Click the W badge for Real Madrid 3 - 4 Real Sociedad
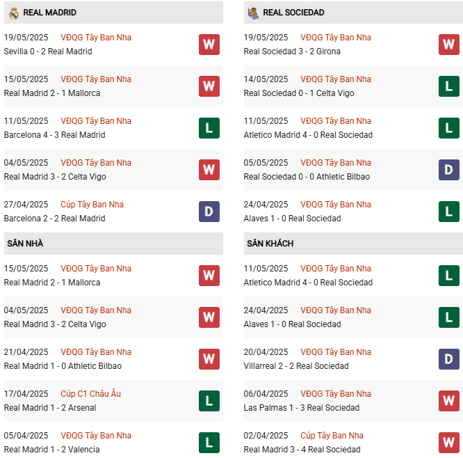Viewport: 463px width, 458px height. pyautogui.click(x=449, y=443)
